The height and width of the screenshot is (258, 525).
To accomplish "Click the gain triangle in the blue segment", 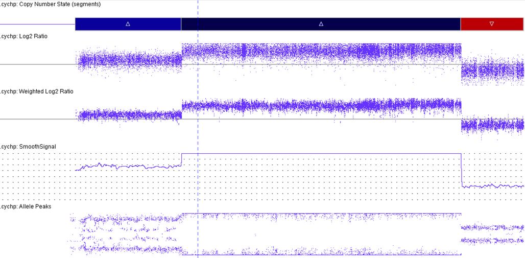I will [x=128, y=24].
